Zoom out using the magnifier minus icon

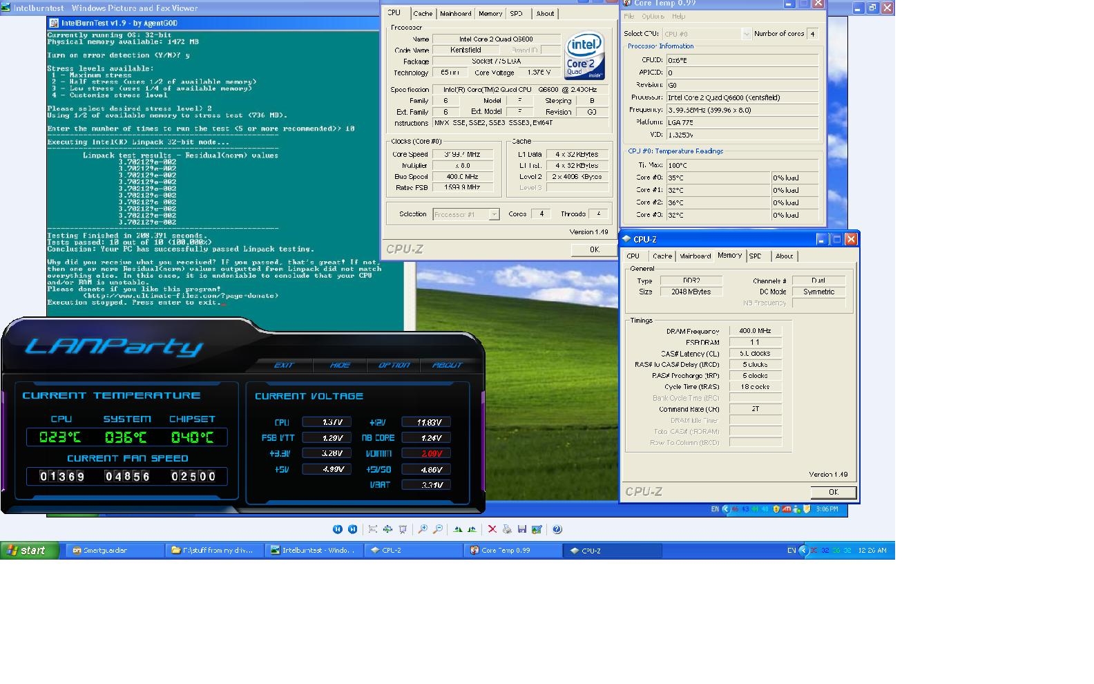point(438,529)
